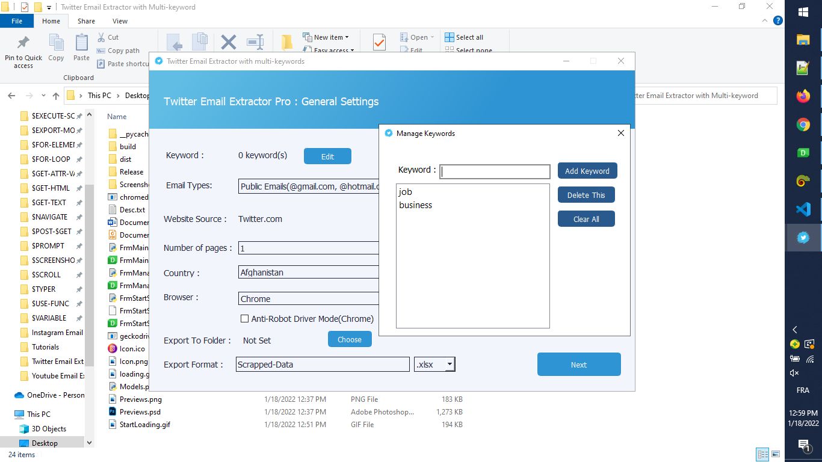This screenshot has width=822, height=462.
Task: Open the New item dropdown
Action: click(x=326, y=37)
